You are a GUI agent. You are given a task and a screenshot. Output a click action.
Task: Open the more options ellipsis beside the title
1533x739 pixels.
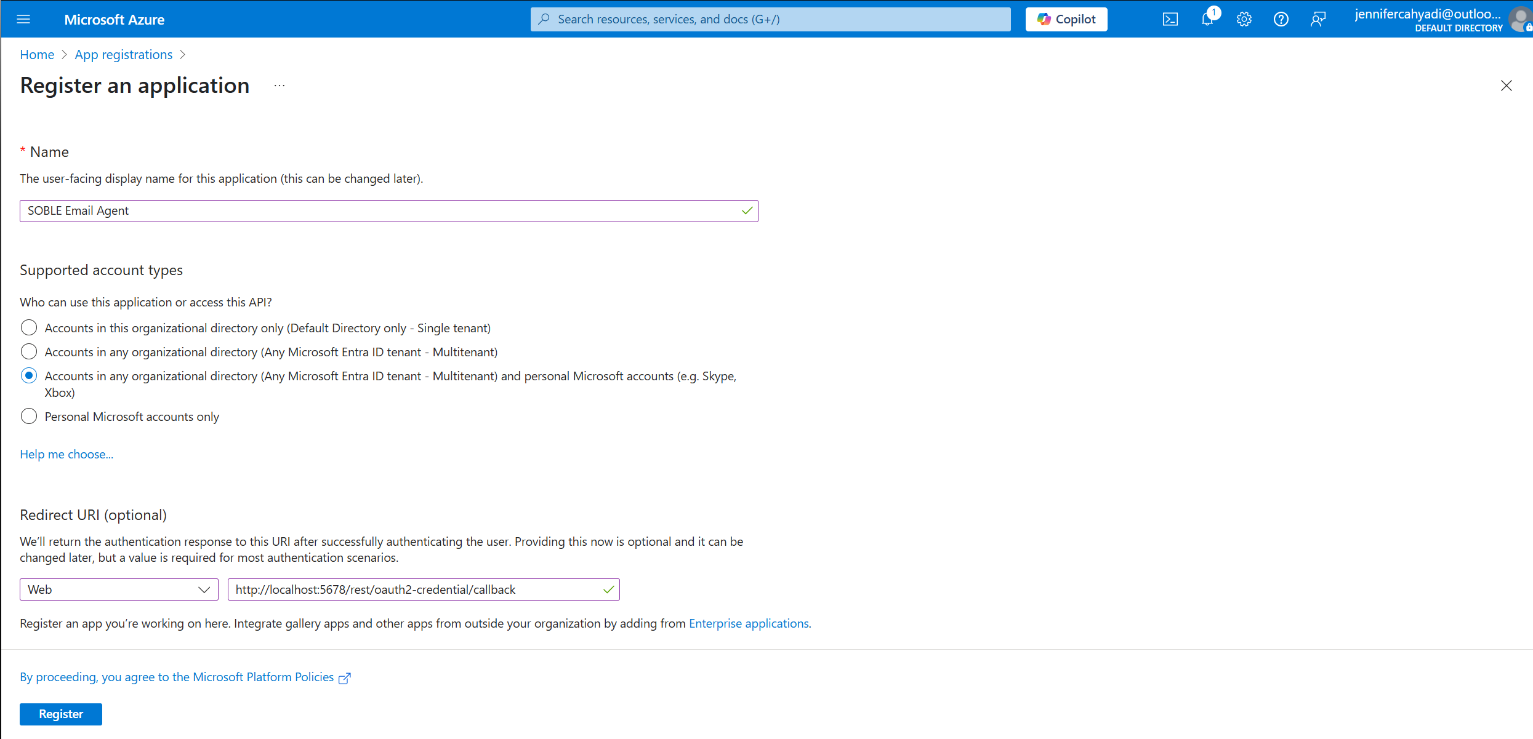click(x=280, y=86)
